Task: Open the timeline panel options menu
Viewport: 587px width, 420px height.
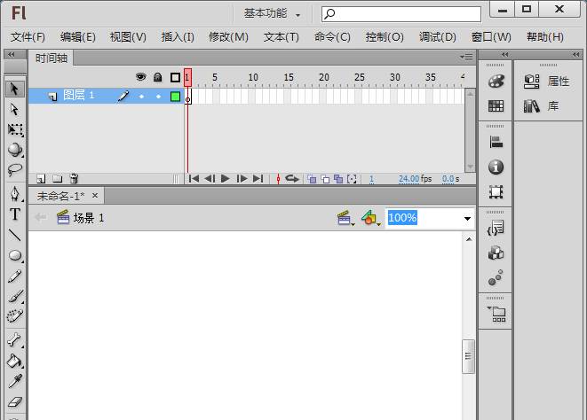Action: pyautogui.click(x=466, y=58)
